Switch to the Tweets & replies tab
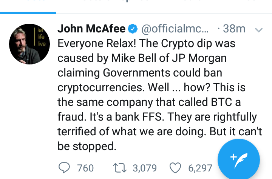This screenshot has height=179, width=272. 110,4
